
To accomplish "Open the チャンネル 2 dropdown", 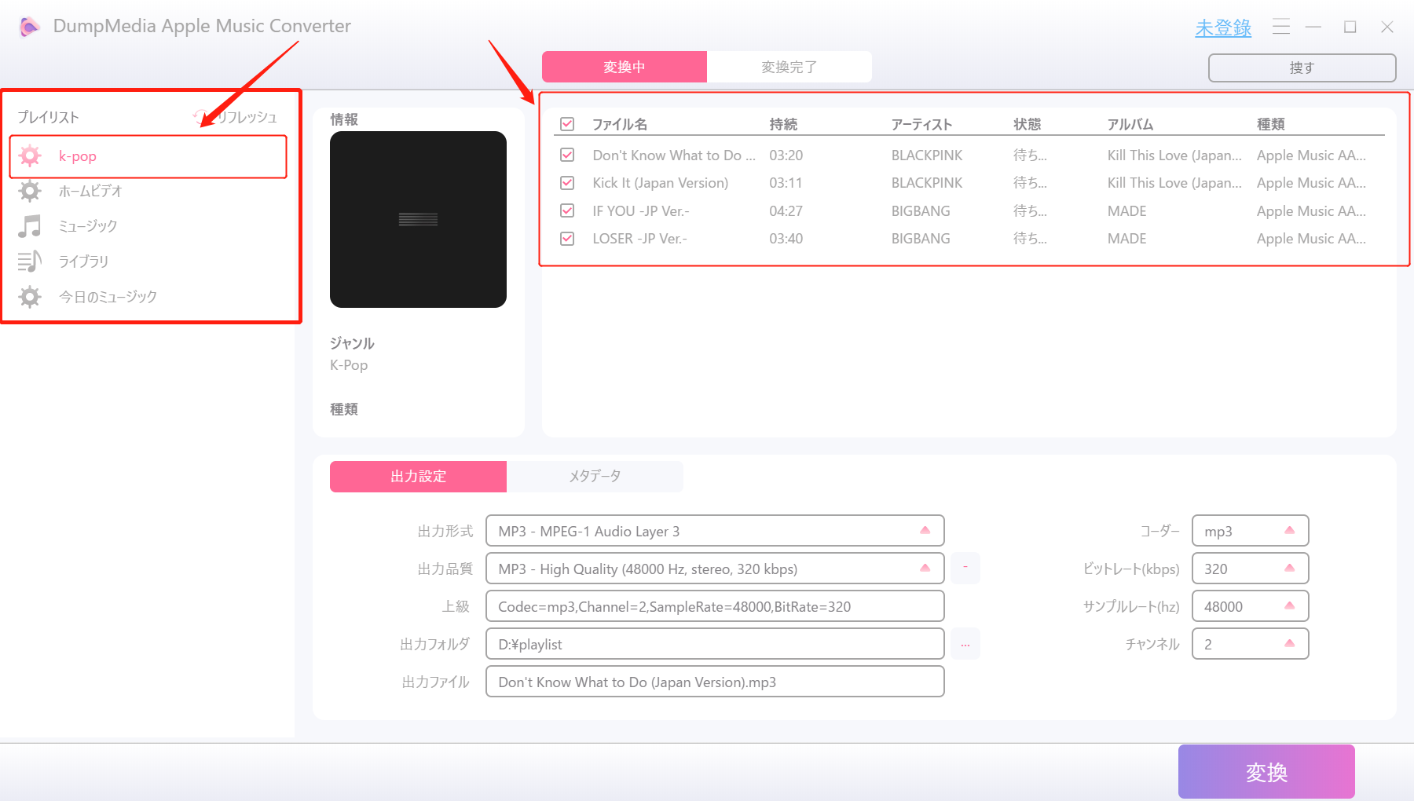I will click(x=1251, y=644).
